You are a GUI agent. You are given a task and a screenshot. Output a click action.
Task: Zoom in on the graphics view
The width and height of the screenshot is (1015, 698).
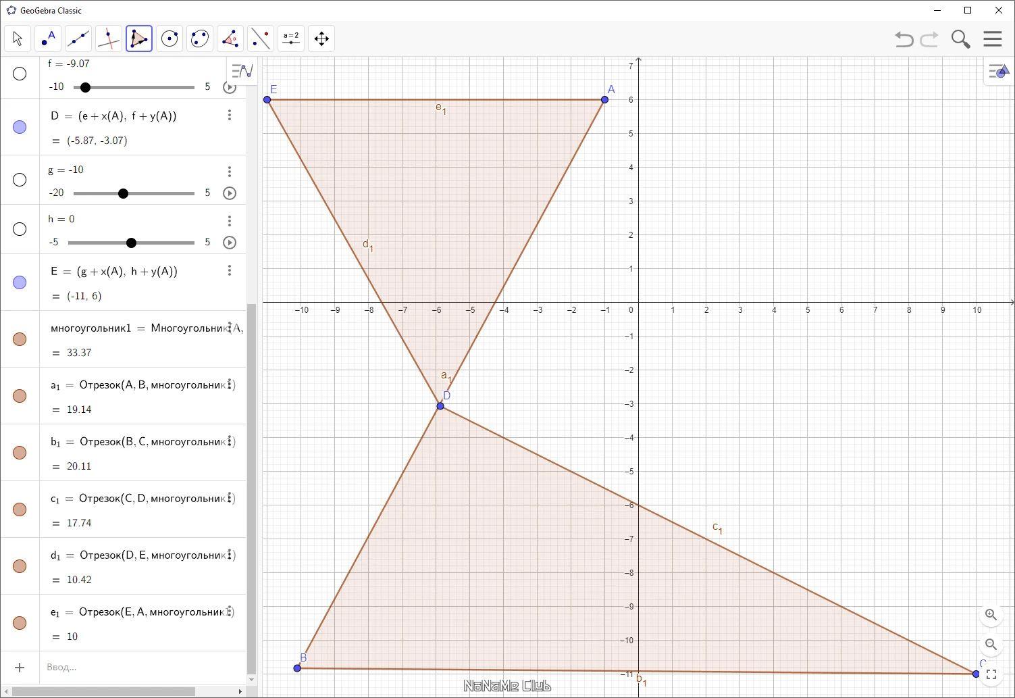click(x=991, y=615)
